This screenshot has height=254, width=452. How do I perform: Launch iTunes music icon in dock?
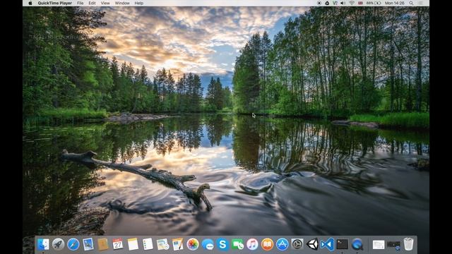(x=252, y=245)
